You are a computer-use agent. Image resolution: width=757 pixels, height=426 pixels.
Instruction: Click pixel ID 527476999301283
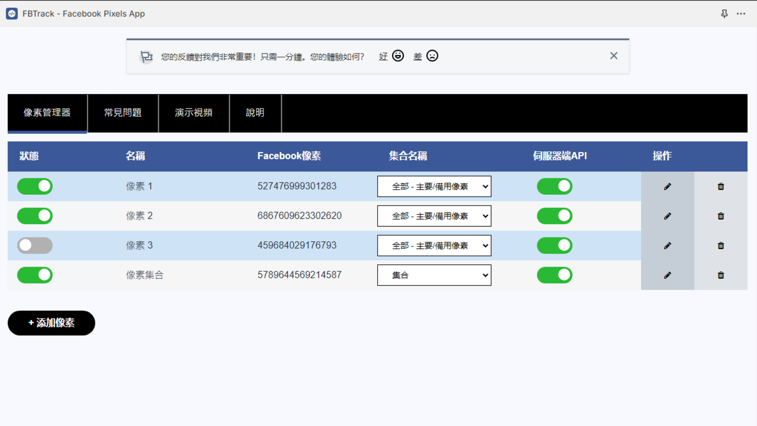(x=297, y=186)
